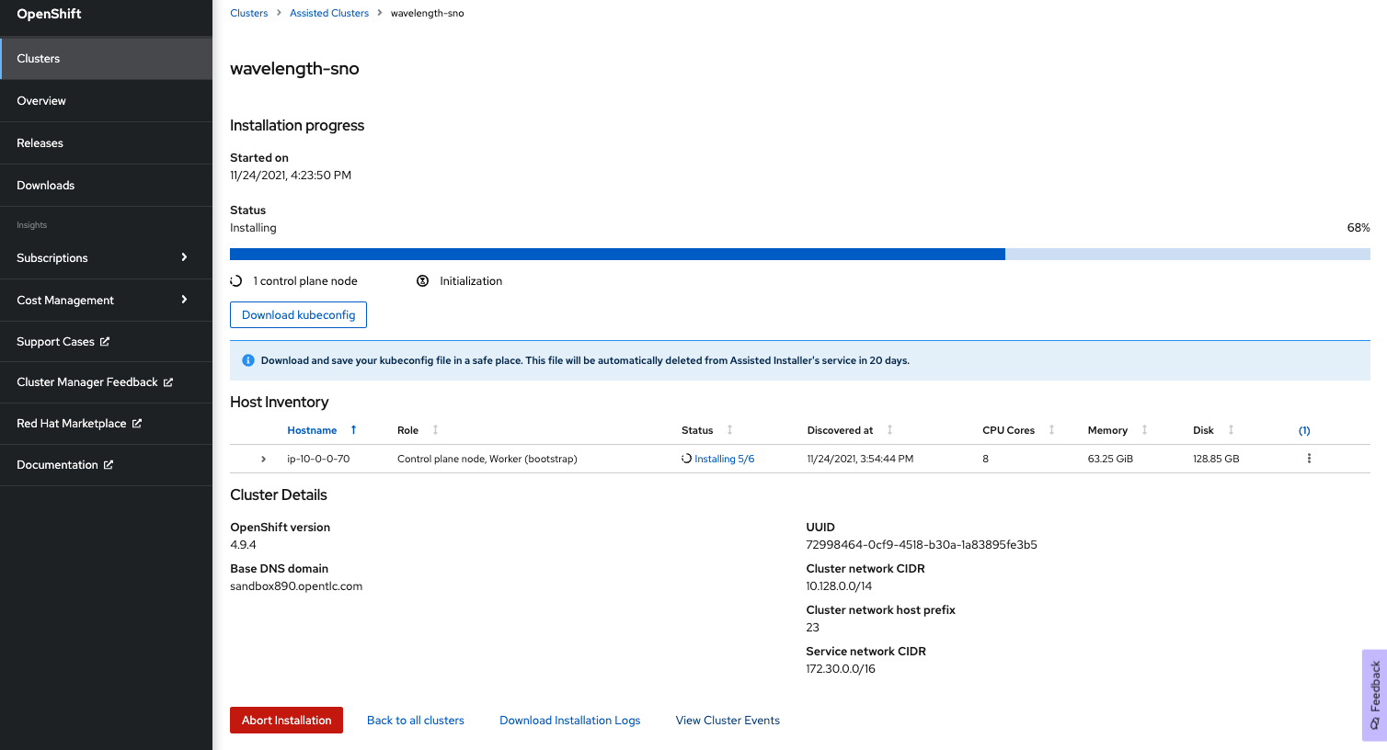Select the cluster UUID value text

[922, 544]
